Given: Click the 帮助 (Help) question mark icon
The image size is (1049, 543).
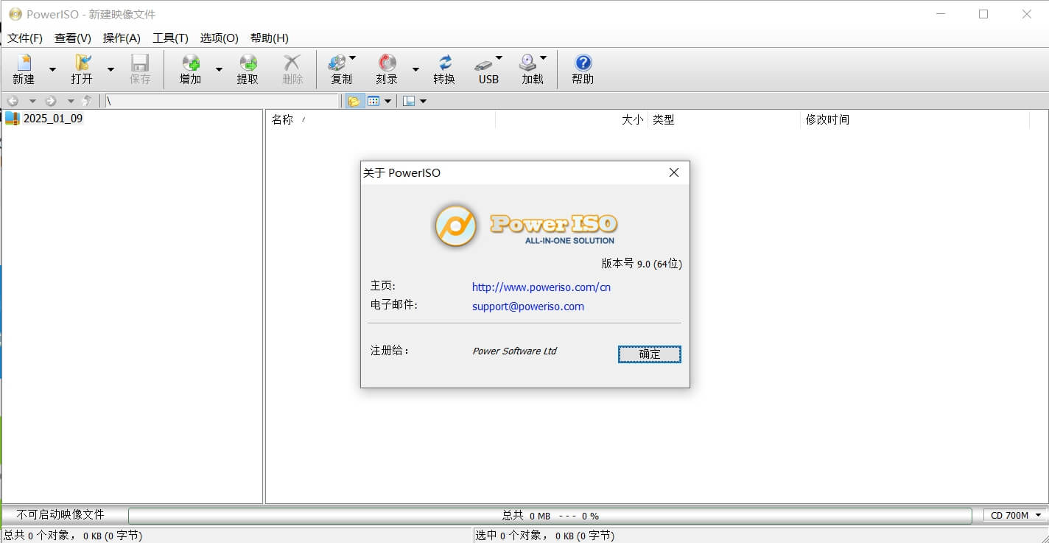Looking at the screenshot, I should point(583,63).
